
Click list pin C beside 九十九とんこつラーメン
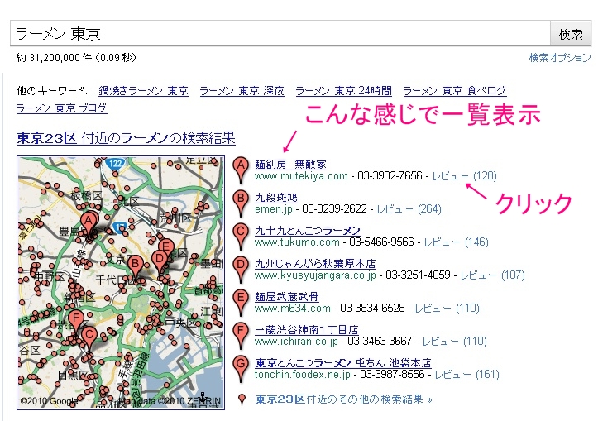[x=241, y=236]
